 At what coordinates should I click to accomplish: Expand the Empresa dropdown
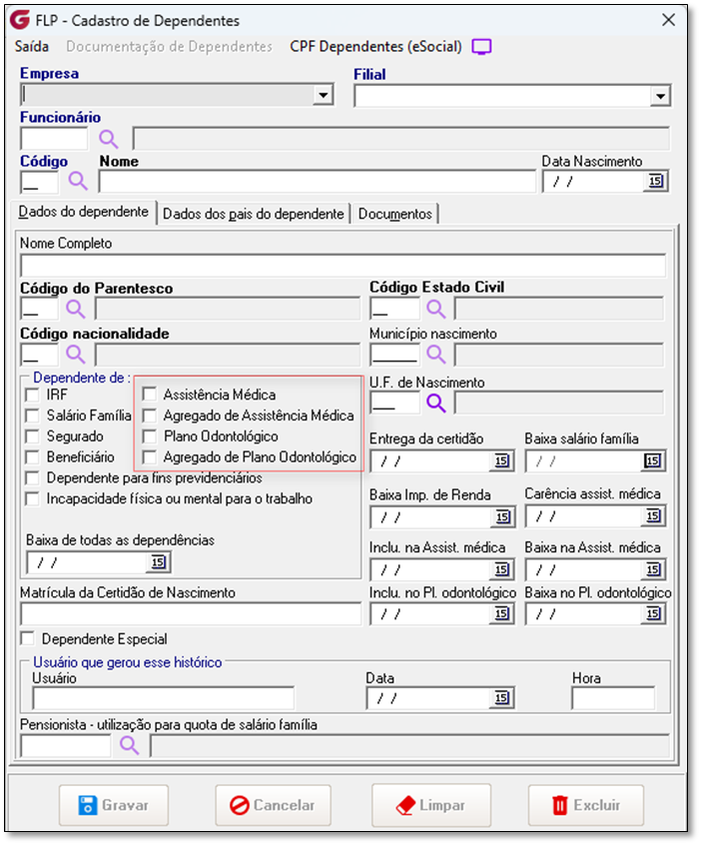coord(323,95)
